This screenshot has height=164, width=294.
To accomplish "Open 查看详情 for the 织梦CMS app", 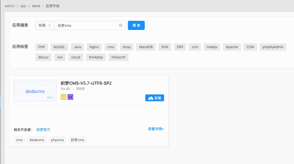I will click(x=156, y=129).
